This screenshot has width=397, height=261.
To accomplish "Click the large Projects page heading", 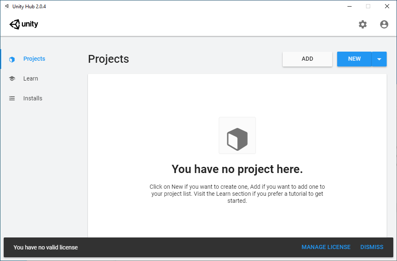I will [109, 59].
